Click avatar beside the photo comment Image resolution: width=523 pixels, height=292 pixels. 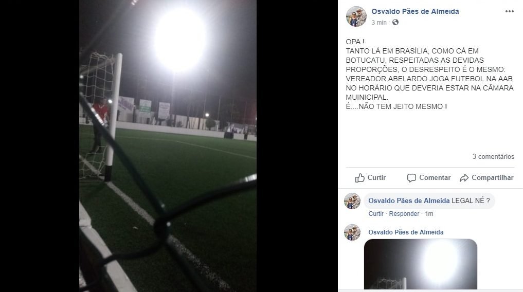pyautogui.click(x=352, y=232)
